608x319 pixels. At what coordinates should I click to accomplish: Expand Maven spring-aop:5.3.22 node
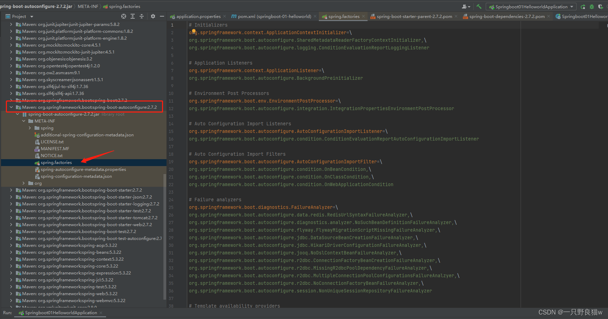point(11,245)
